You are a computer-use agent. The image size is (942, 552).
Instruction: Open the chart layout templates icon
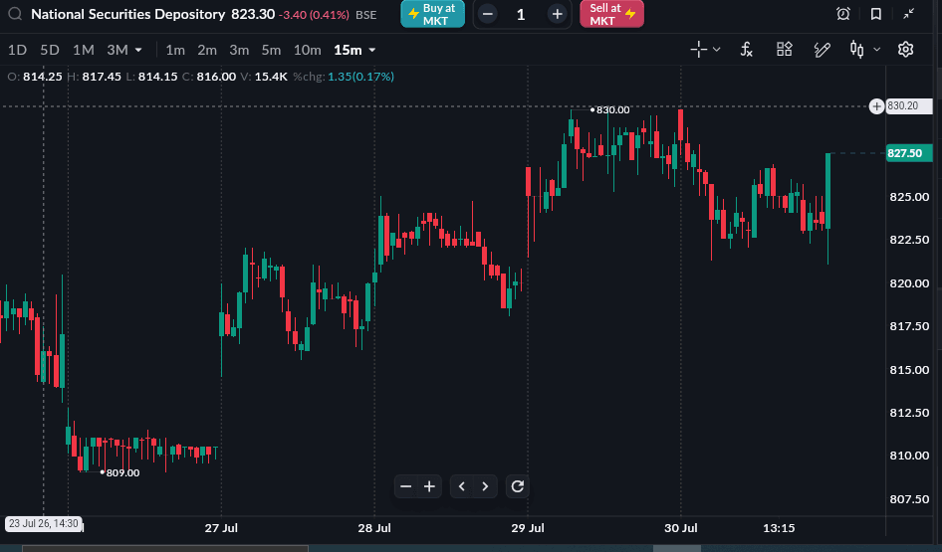[x=784, y=50]
